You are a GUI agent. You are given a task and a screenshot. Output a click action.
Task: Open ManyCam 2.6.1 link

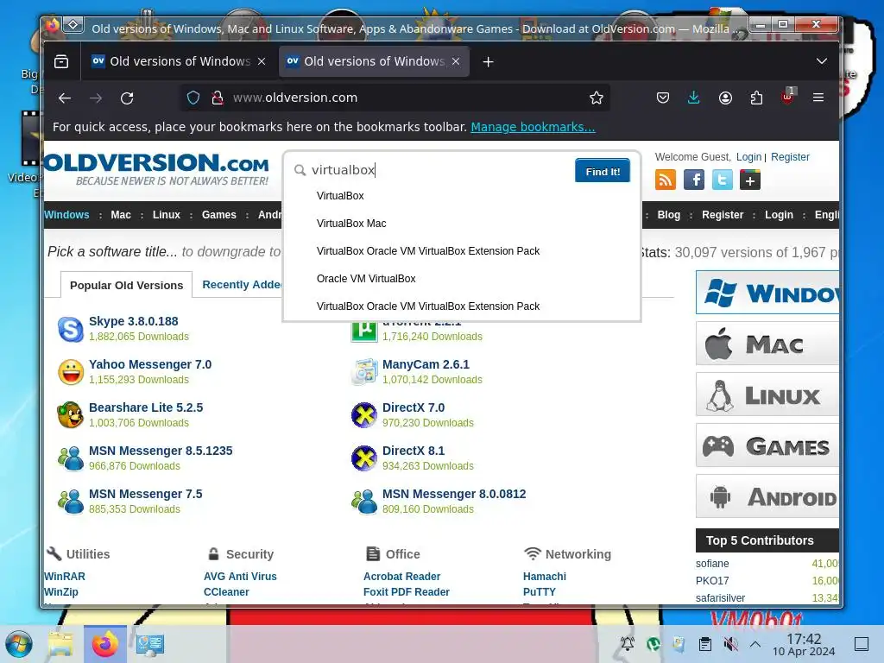[x=426, y=365]
